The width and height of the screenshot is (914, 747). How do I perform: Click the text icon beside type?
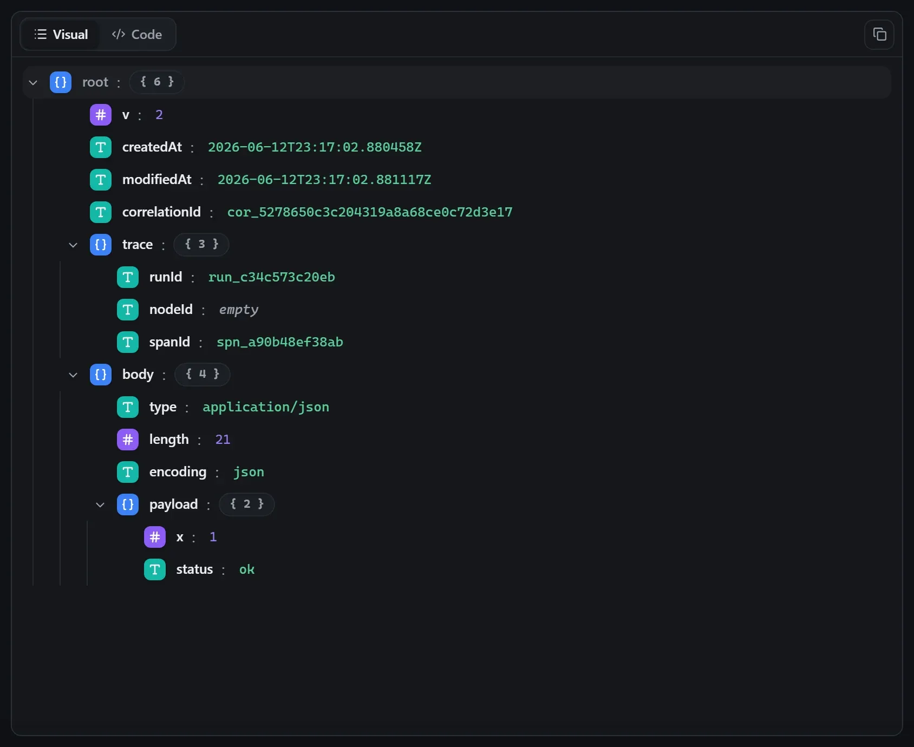128,407
